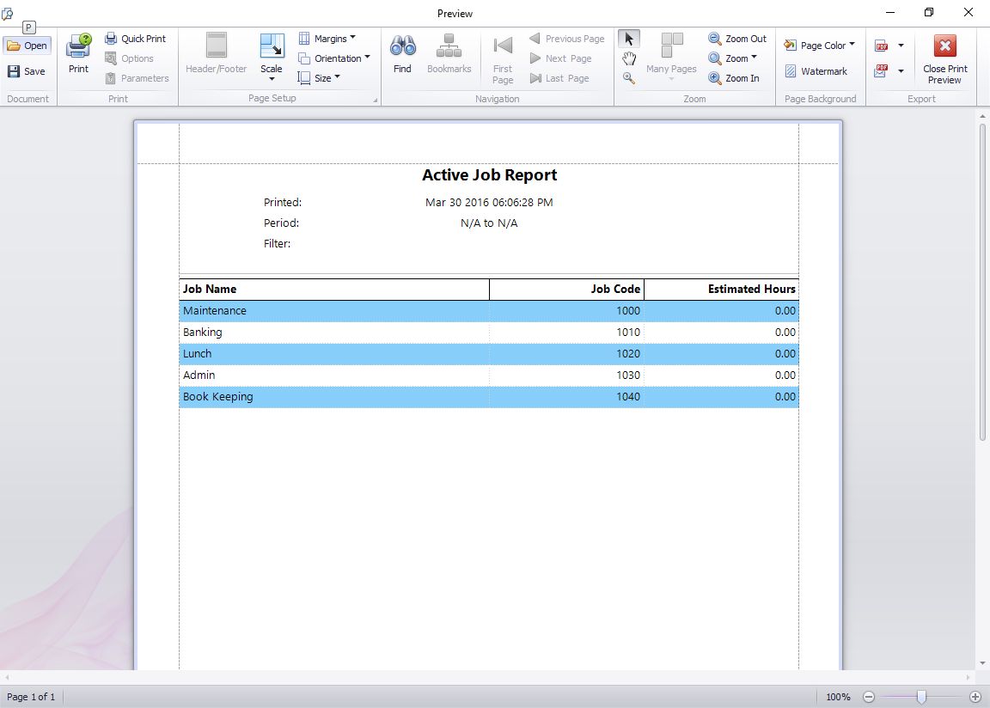Click the Job Name column header
The height and width of the screenshot is (708, 990).
pos(334,289)
